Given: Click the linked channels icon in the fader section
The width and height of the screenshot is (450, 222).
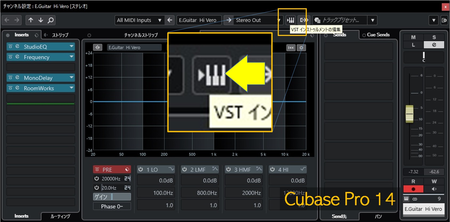Looking at the screenshot, I should (x=415, y=199).
